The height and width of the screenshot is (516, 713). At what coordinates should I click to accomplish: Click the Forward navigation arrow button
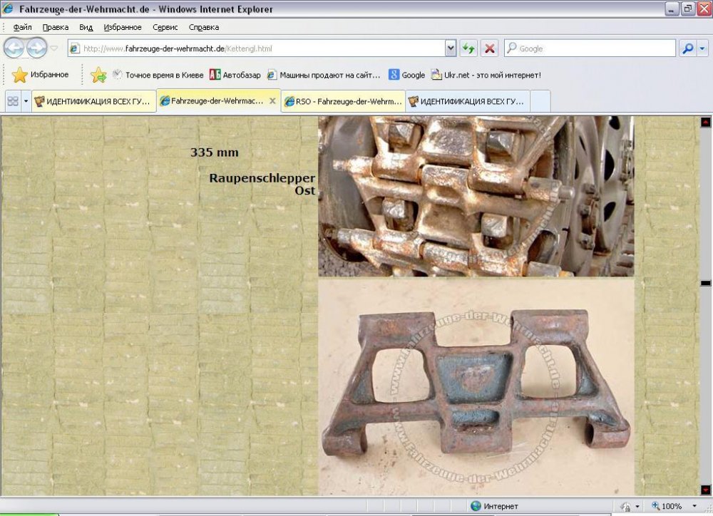click(x=36, y=48)
